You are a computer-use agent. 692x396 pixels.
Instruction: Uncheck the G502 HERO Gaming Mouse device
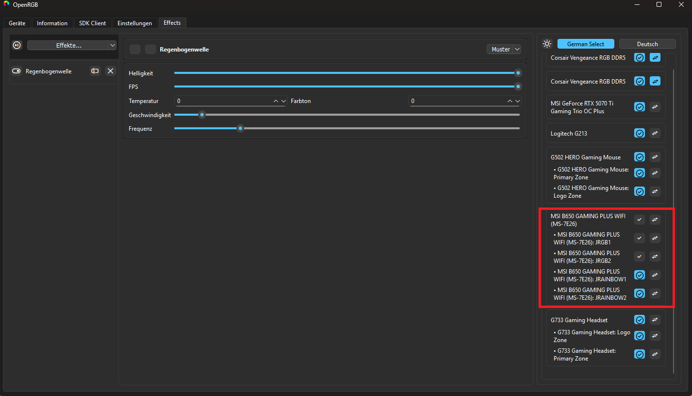tap(640, 157)
